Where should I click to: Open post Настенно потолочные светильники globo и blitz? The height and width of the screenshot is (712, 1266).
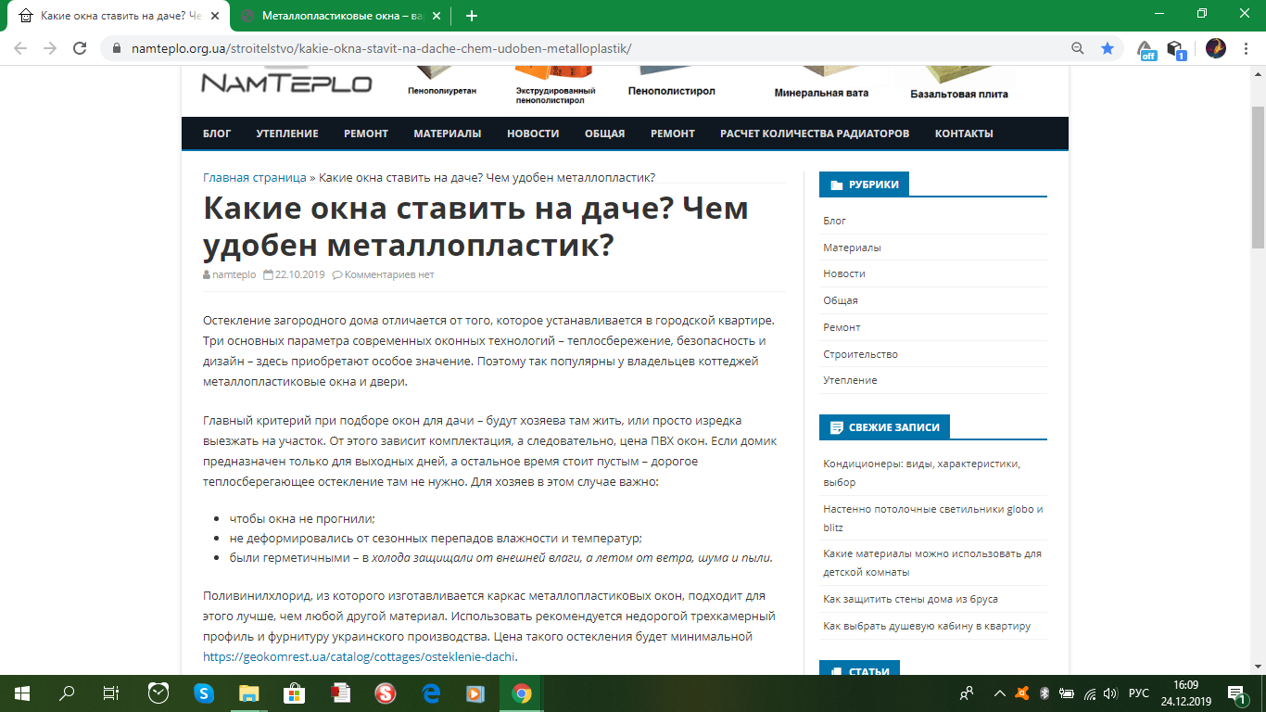pos(933,518)
